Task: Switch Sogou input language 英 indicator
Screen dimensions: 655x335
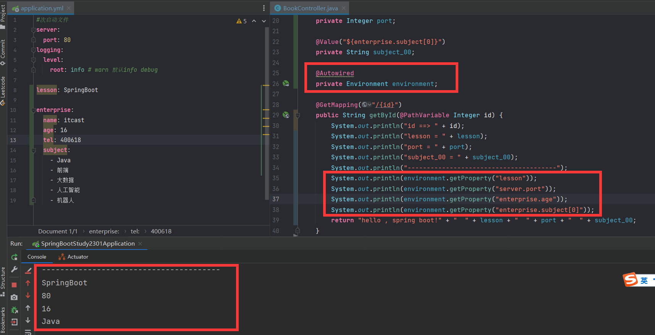Action: 644,281
